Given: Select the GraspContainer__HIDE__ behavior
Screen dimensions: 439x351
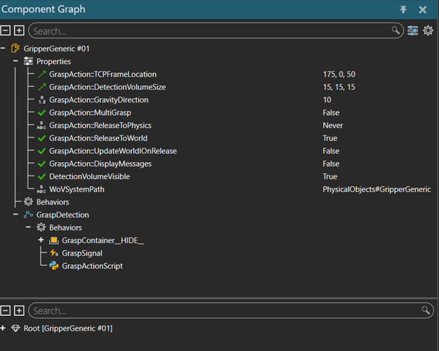Looking at the screenshot, I should point(103,240).
